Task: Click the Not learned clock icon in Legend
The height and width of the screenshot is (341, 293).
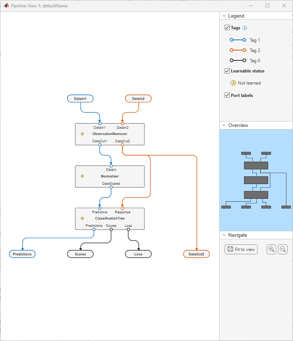Action: point(233,83)
